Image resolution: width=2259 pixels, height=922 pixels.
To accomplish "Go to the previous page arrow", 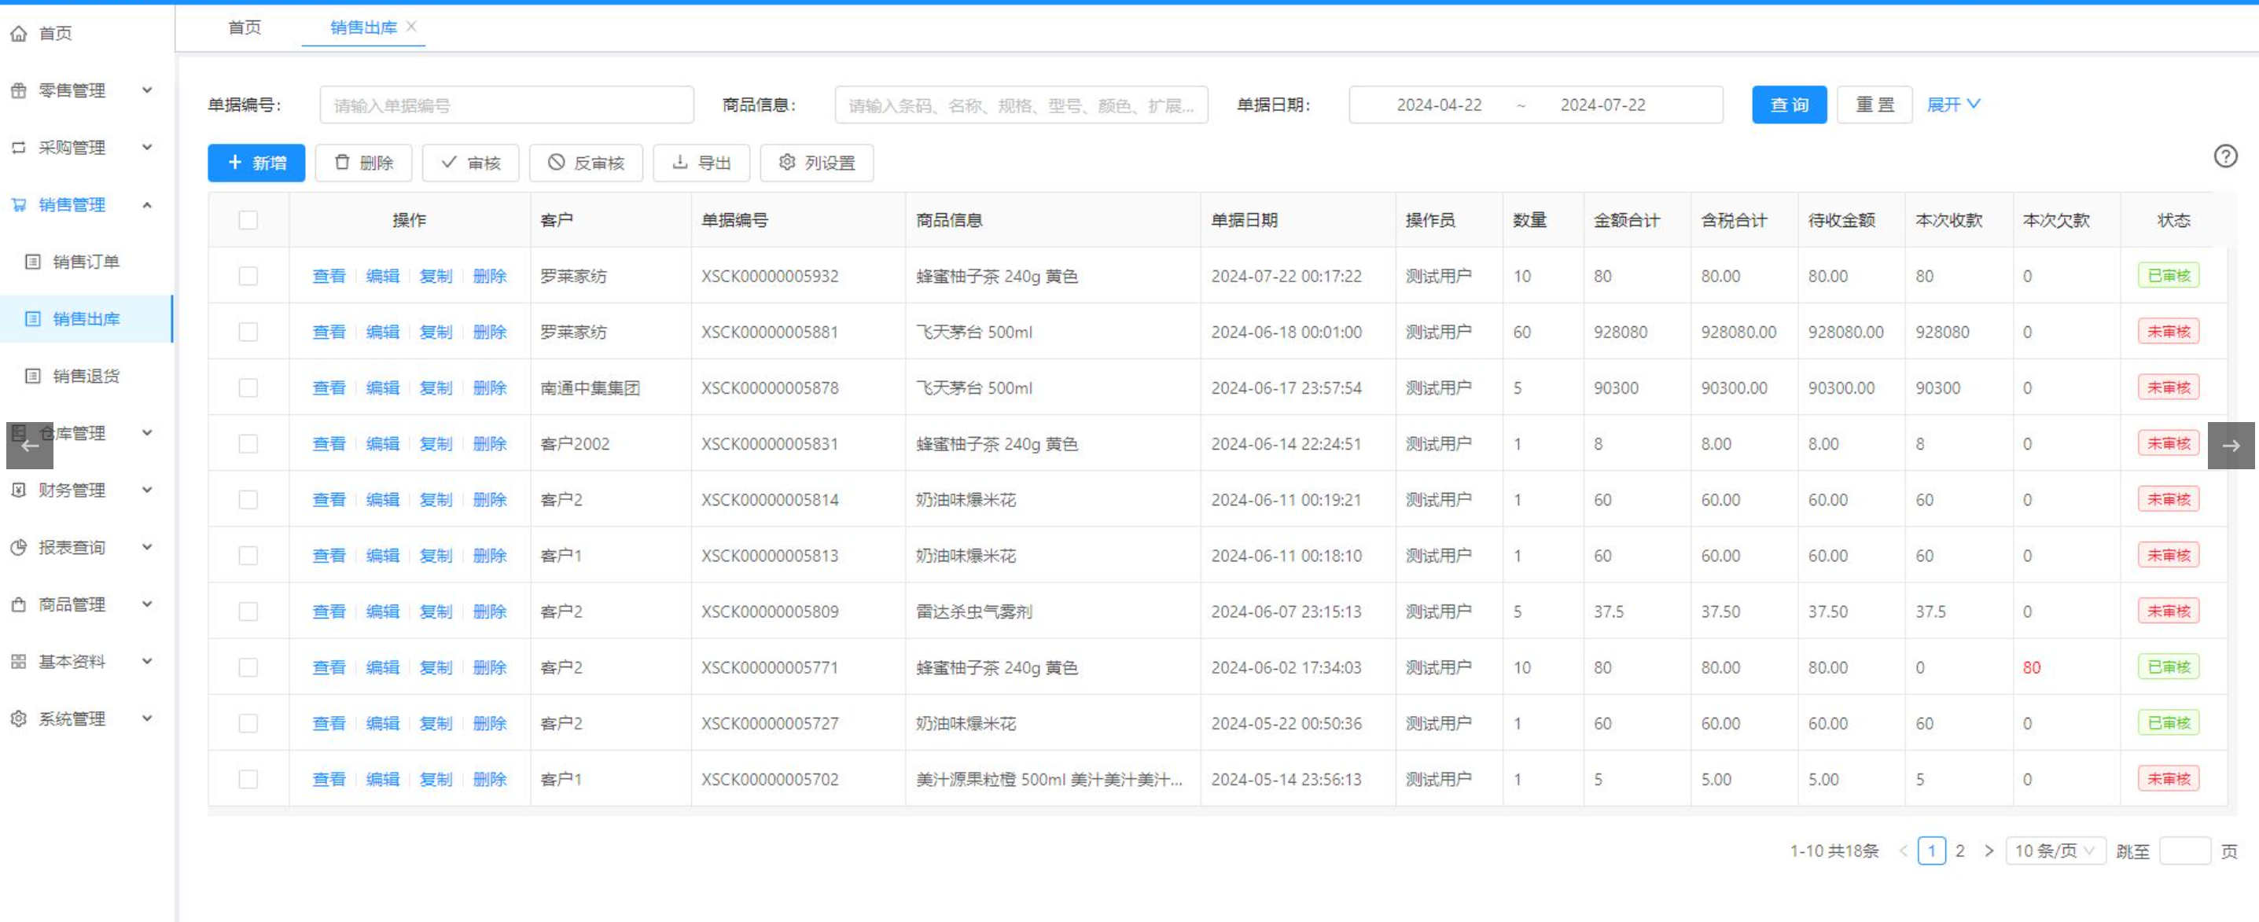I will click(x=1903, y=850).
